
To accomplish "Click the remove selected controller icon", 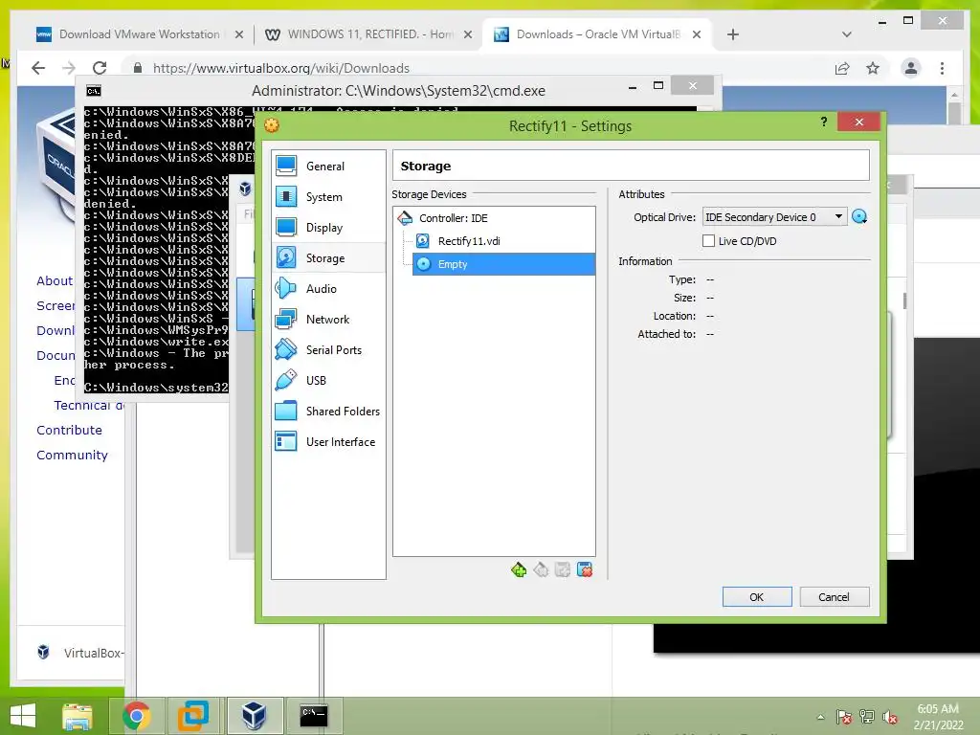I will (542, 570).
